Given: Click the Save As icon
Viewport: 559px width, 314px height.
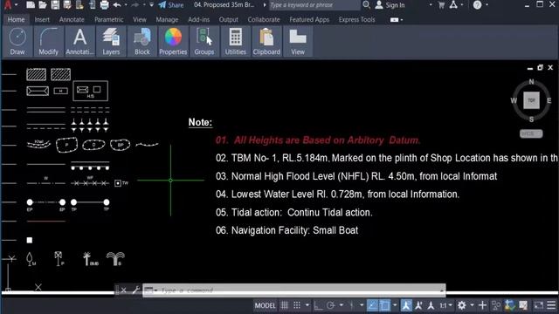Looking at the screenshot, I should point(67,5).
